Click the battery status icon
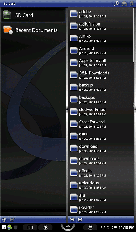This screenshot has width=136, height=232. click(x=115, y=227)
